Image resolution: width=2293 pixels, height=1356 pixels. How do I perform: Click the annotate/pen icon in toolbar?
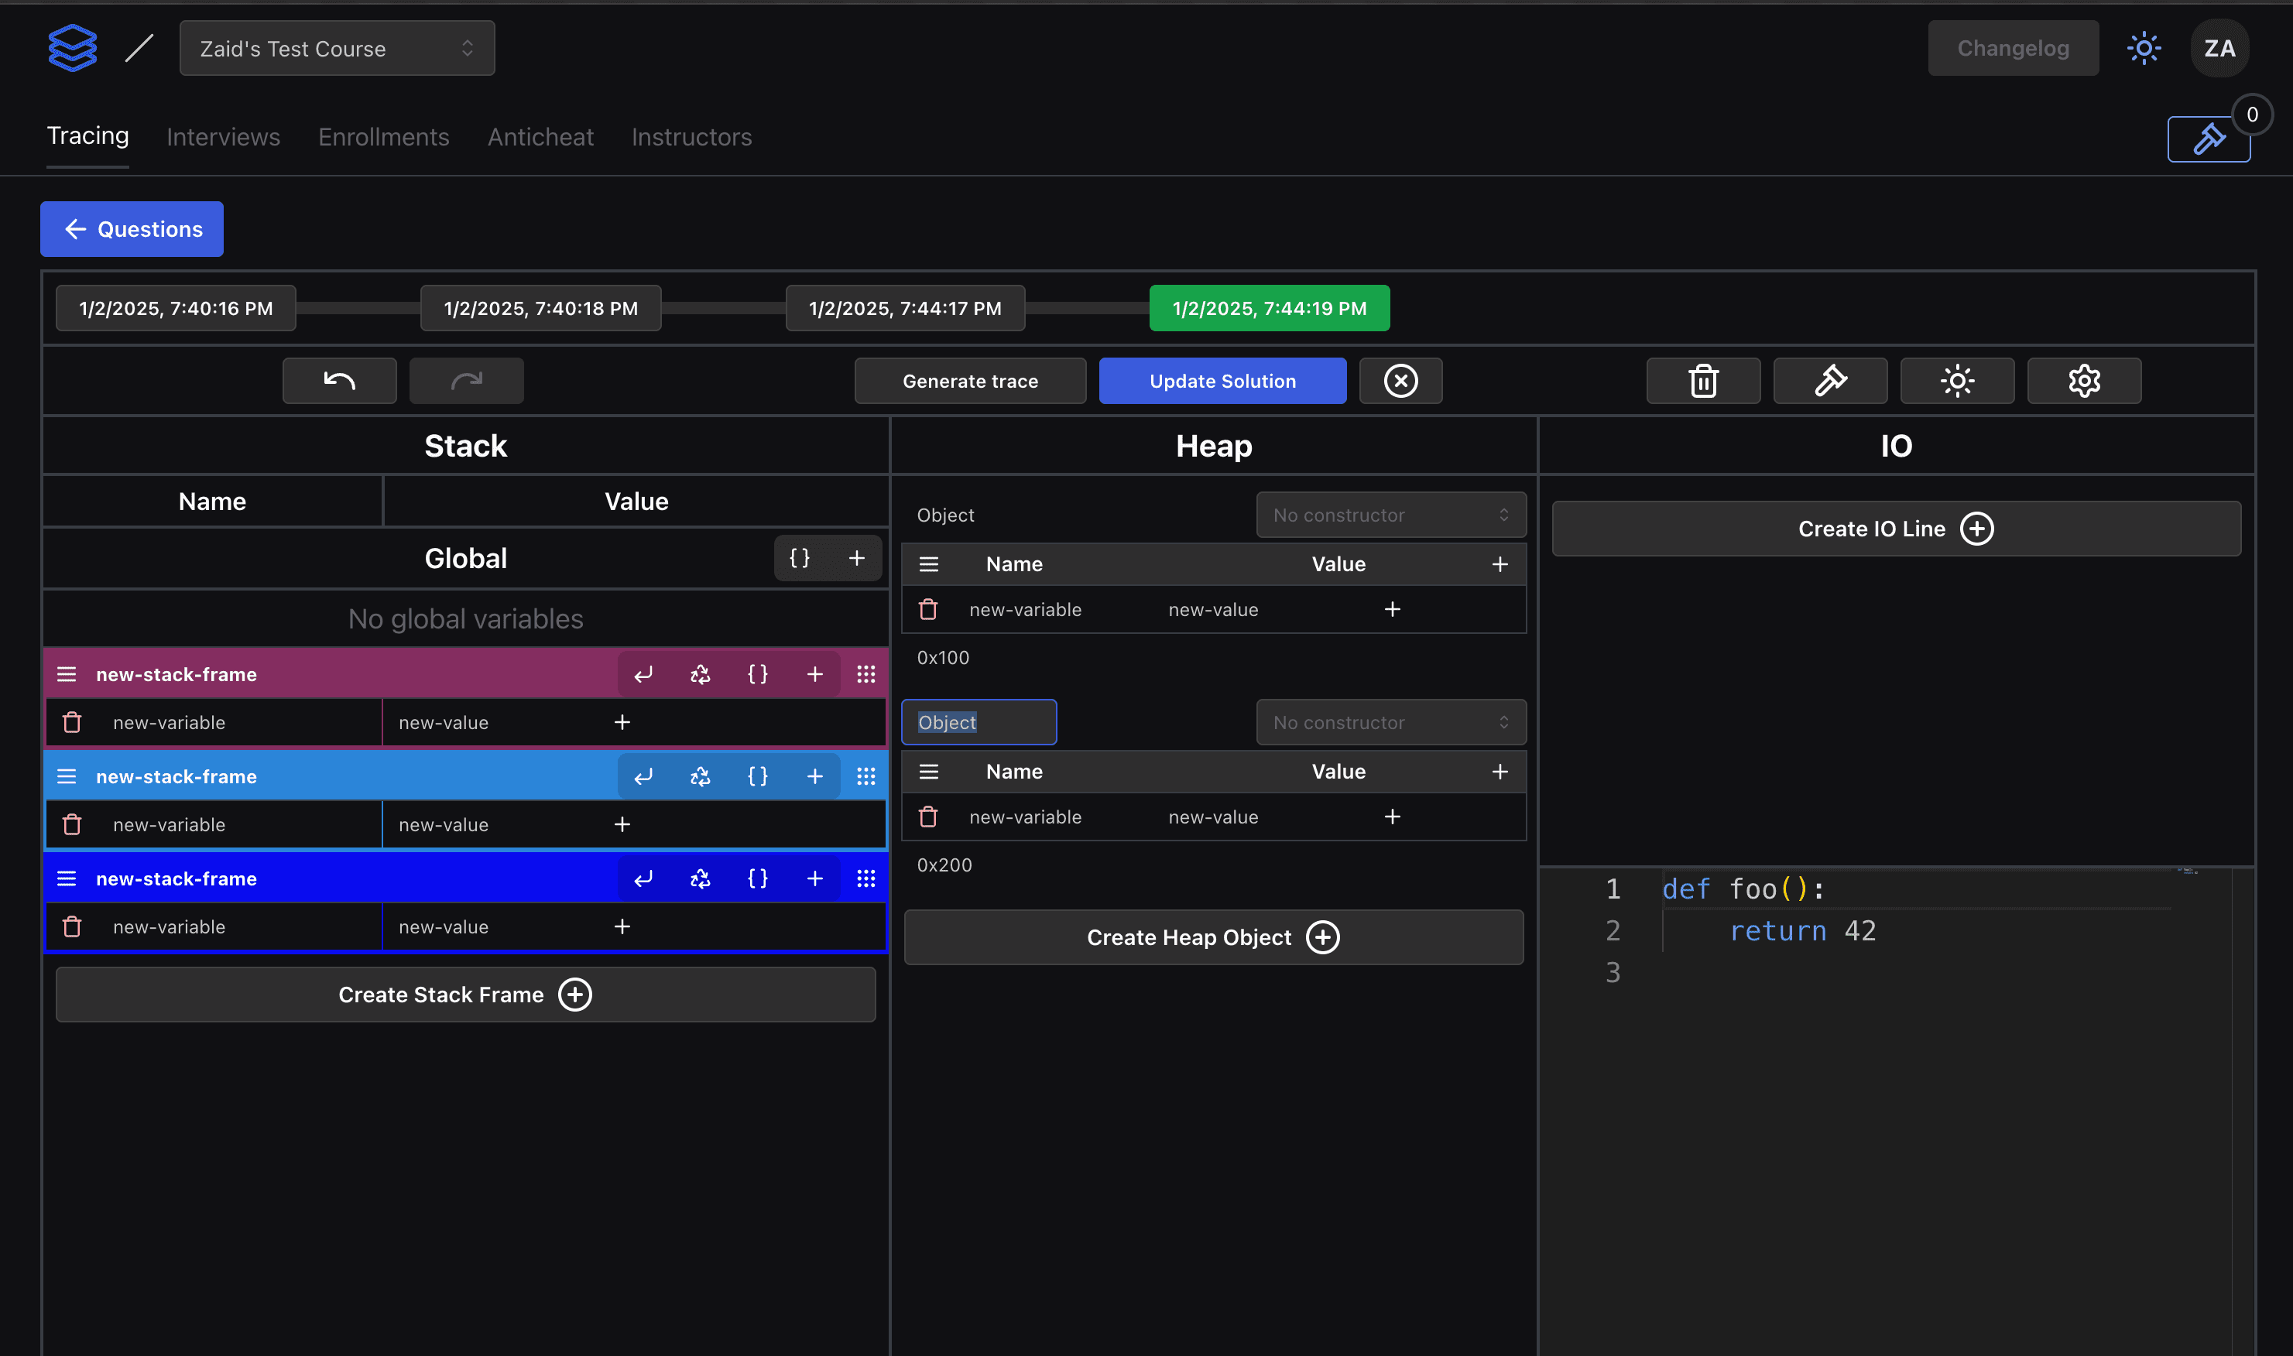coord(1831,379)
